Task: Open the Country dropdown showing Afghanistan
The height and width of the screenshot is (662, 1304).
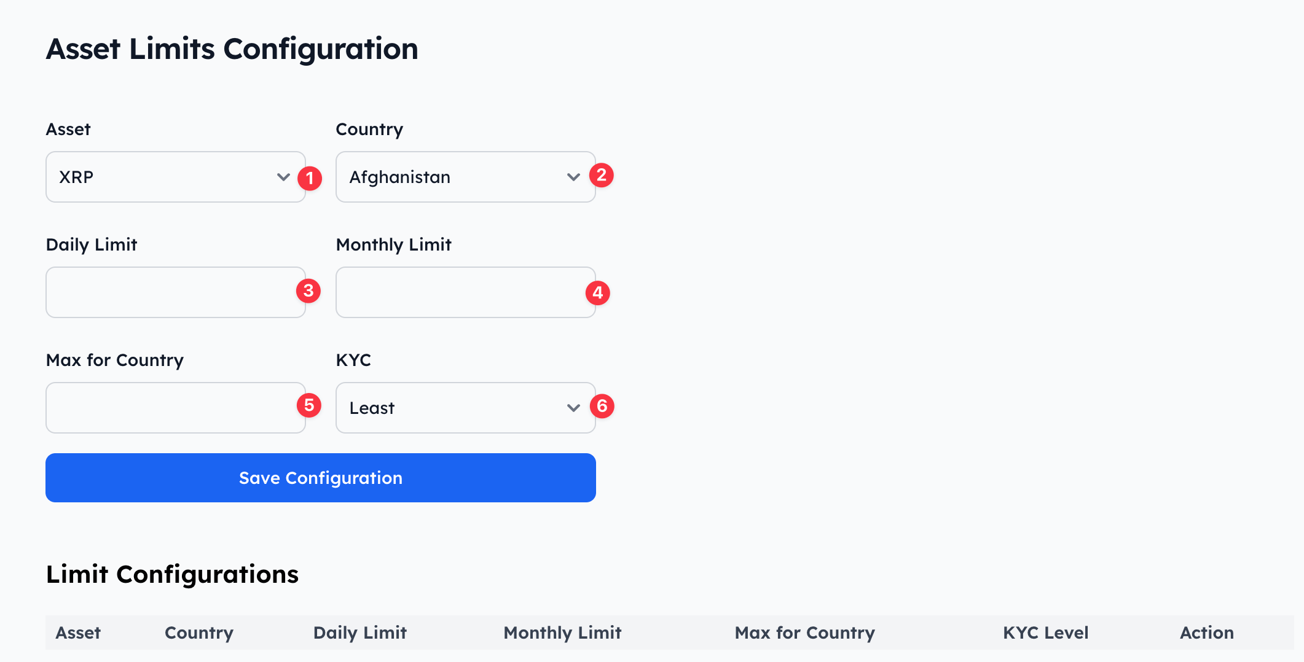Action: click(x=465, y=177)
